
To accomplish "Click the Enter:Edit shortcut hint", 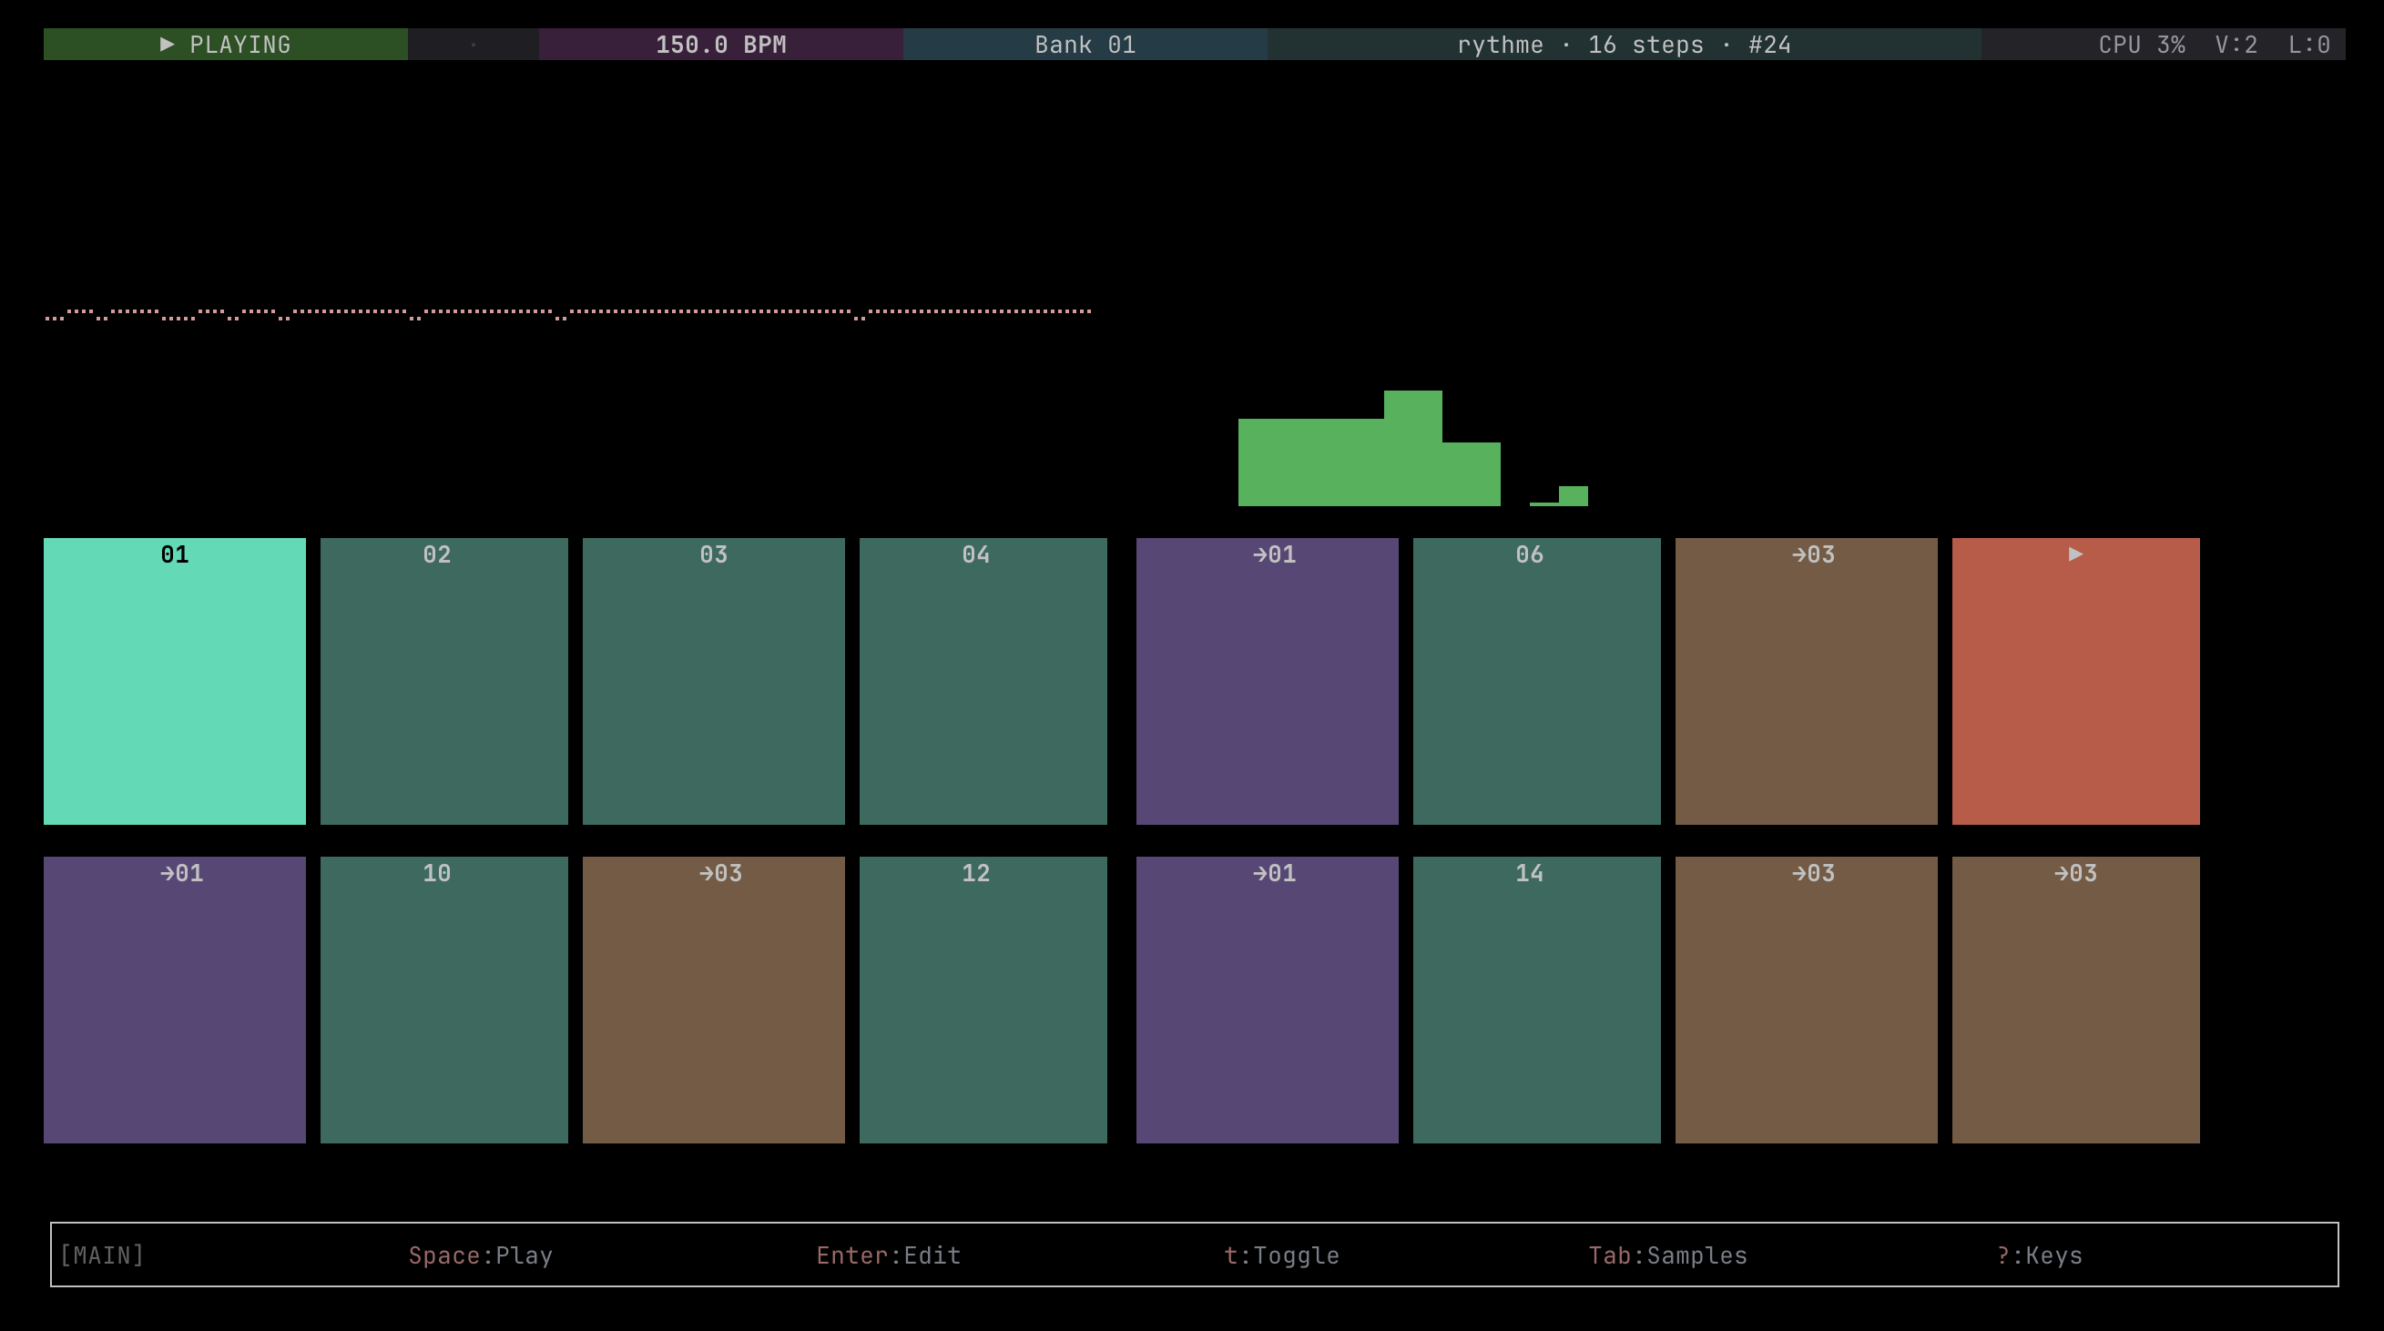I will click(x=888, y=1255).
